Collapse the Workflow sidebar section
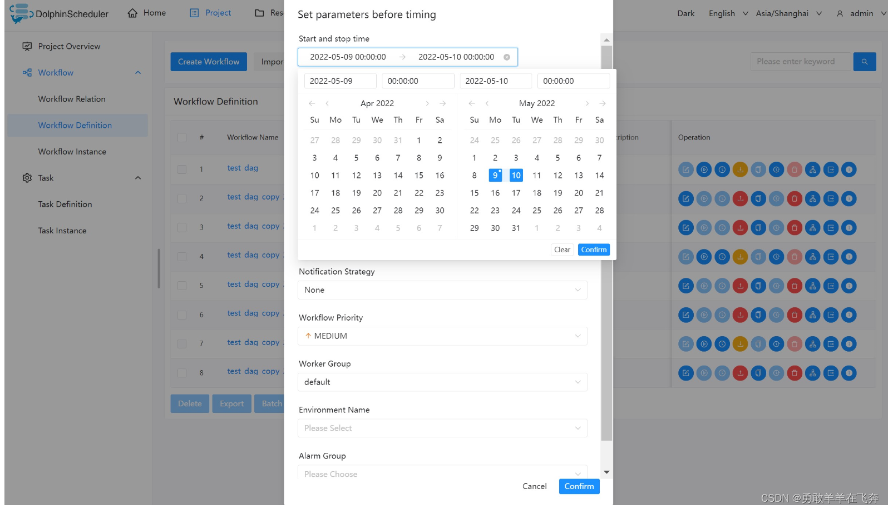888x509 pixels. click(138, 73)
